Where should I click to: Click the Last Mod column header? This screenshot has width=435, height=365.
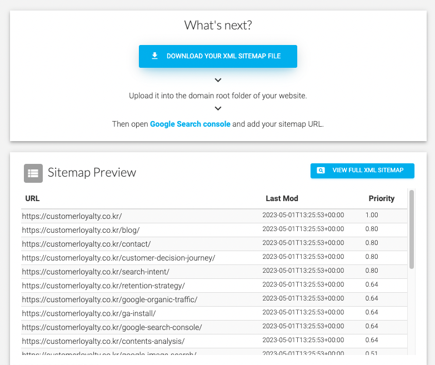[x=282, y=198]
